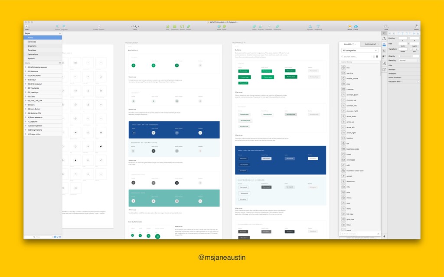Expand the Inner Shadows section
The image size is (444, 277).
pyautogui.click(x=395, y=77)
